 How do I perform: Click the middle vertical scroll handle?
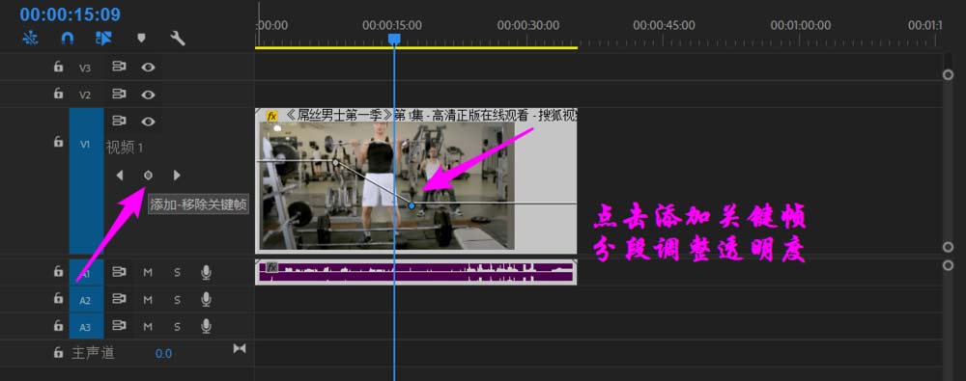click(x=949, y=247)
